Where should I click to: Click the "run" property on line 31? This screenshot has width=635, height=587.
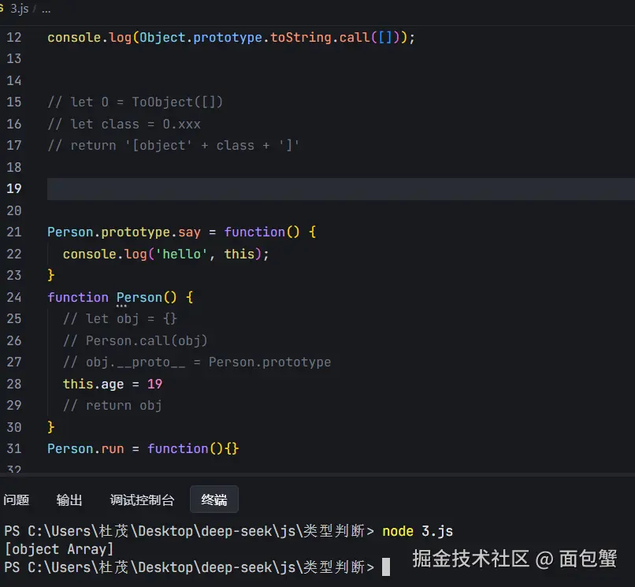(x=113, y=448)
